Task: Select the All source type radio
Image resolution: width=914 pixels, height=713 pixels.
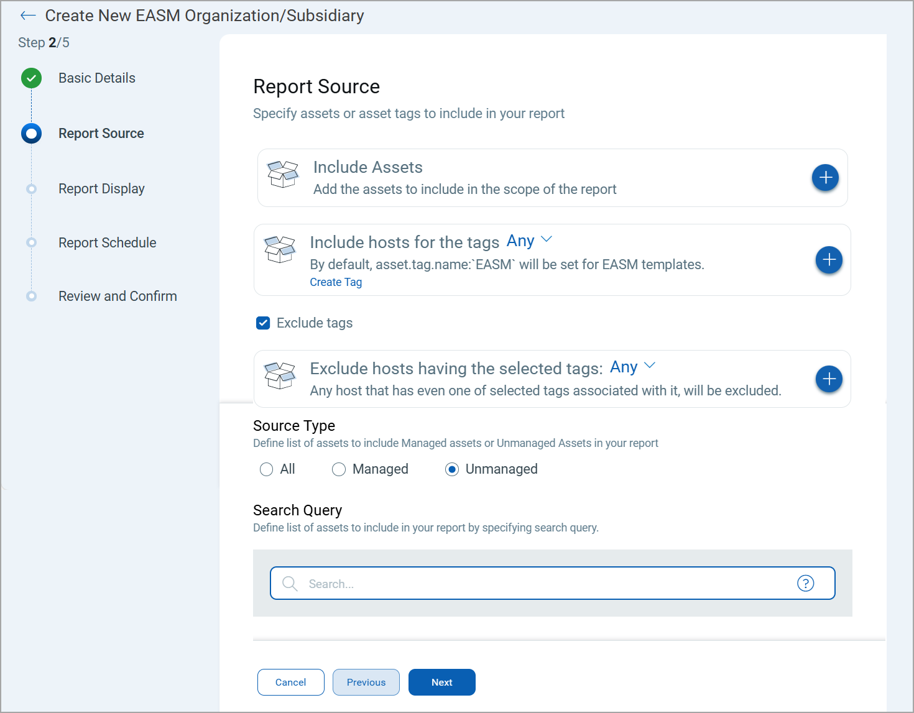Action: pyautogui.click(x=267, y=469)
